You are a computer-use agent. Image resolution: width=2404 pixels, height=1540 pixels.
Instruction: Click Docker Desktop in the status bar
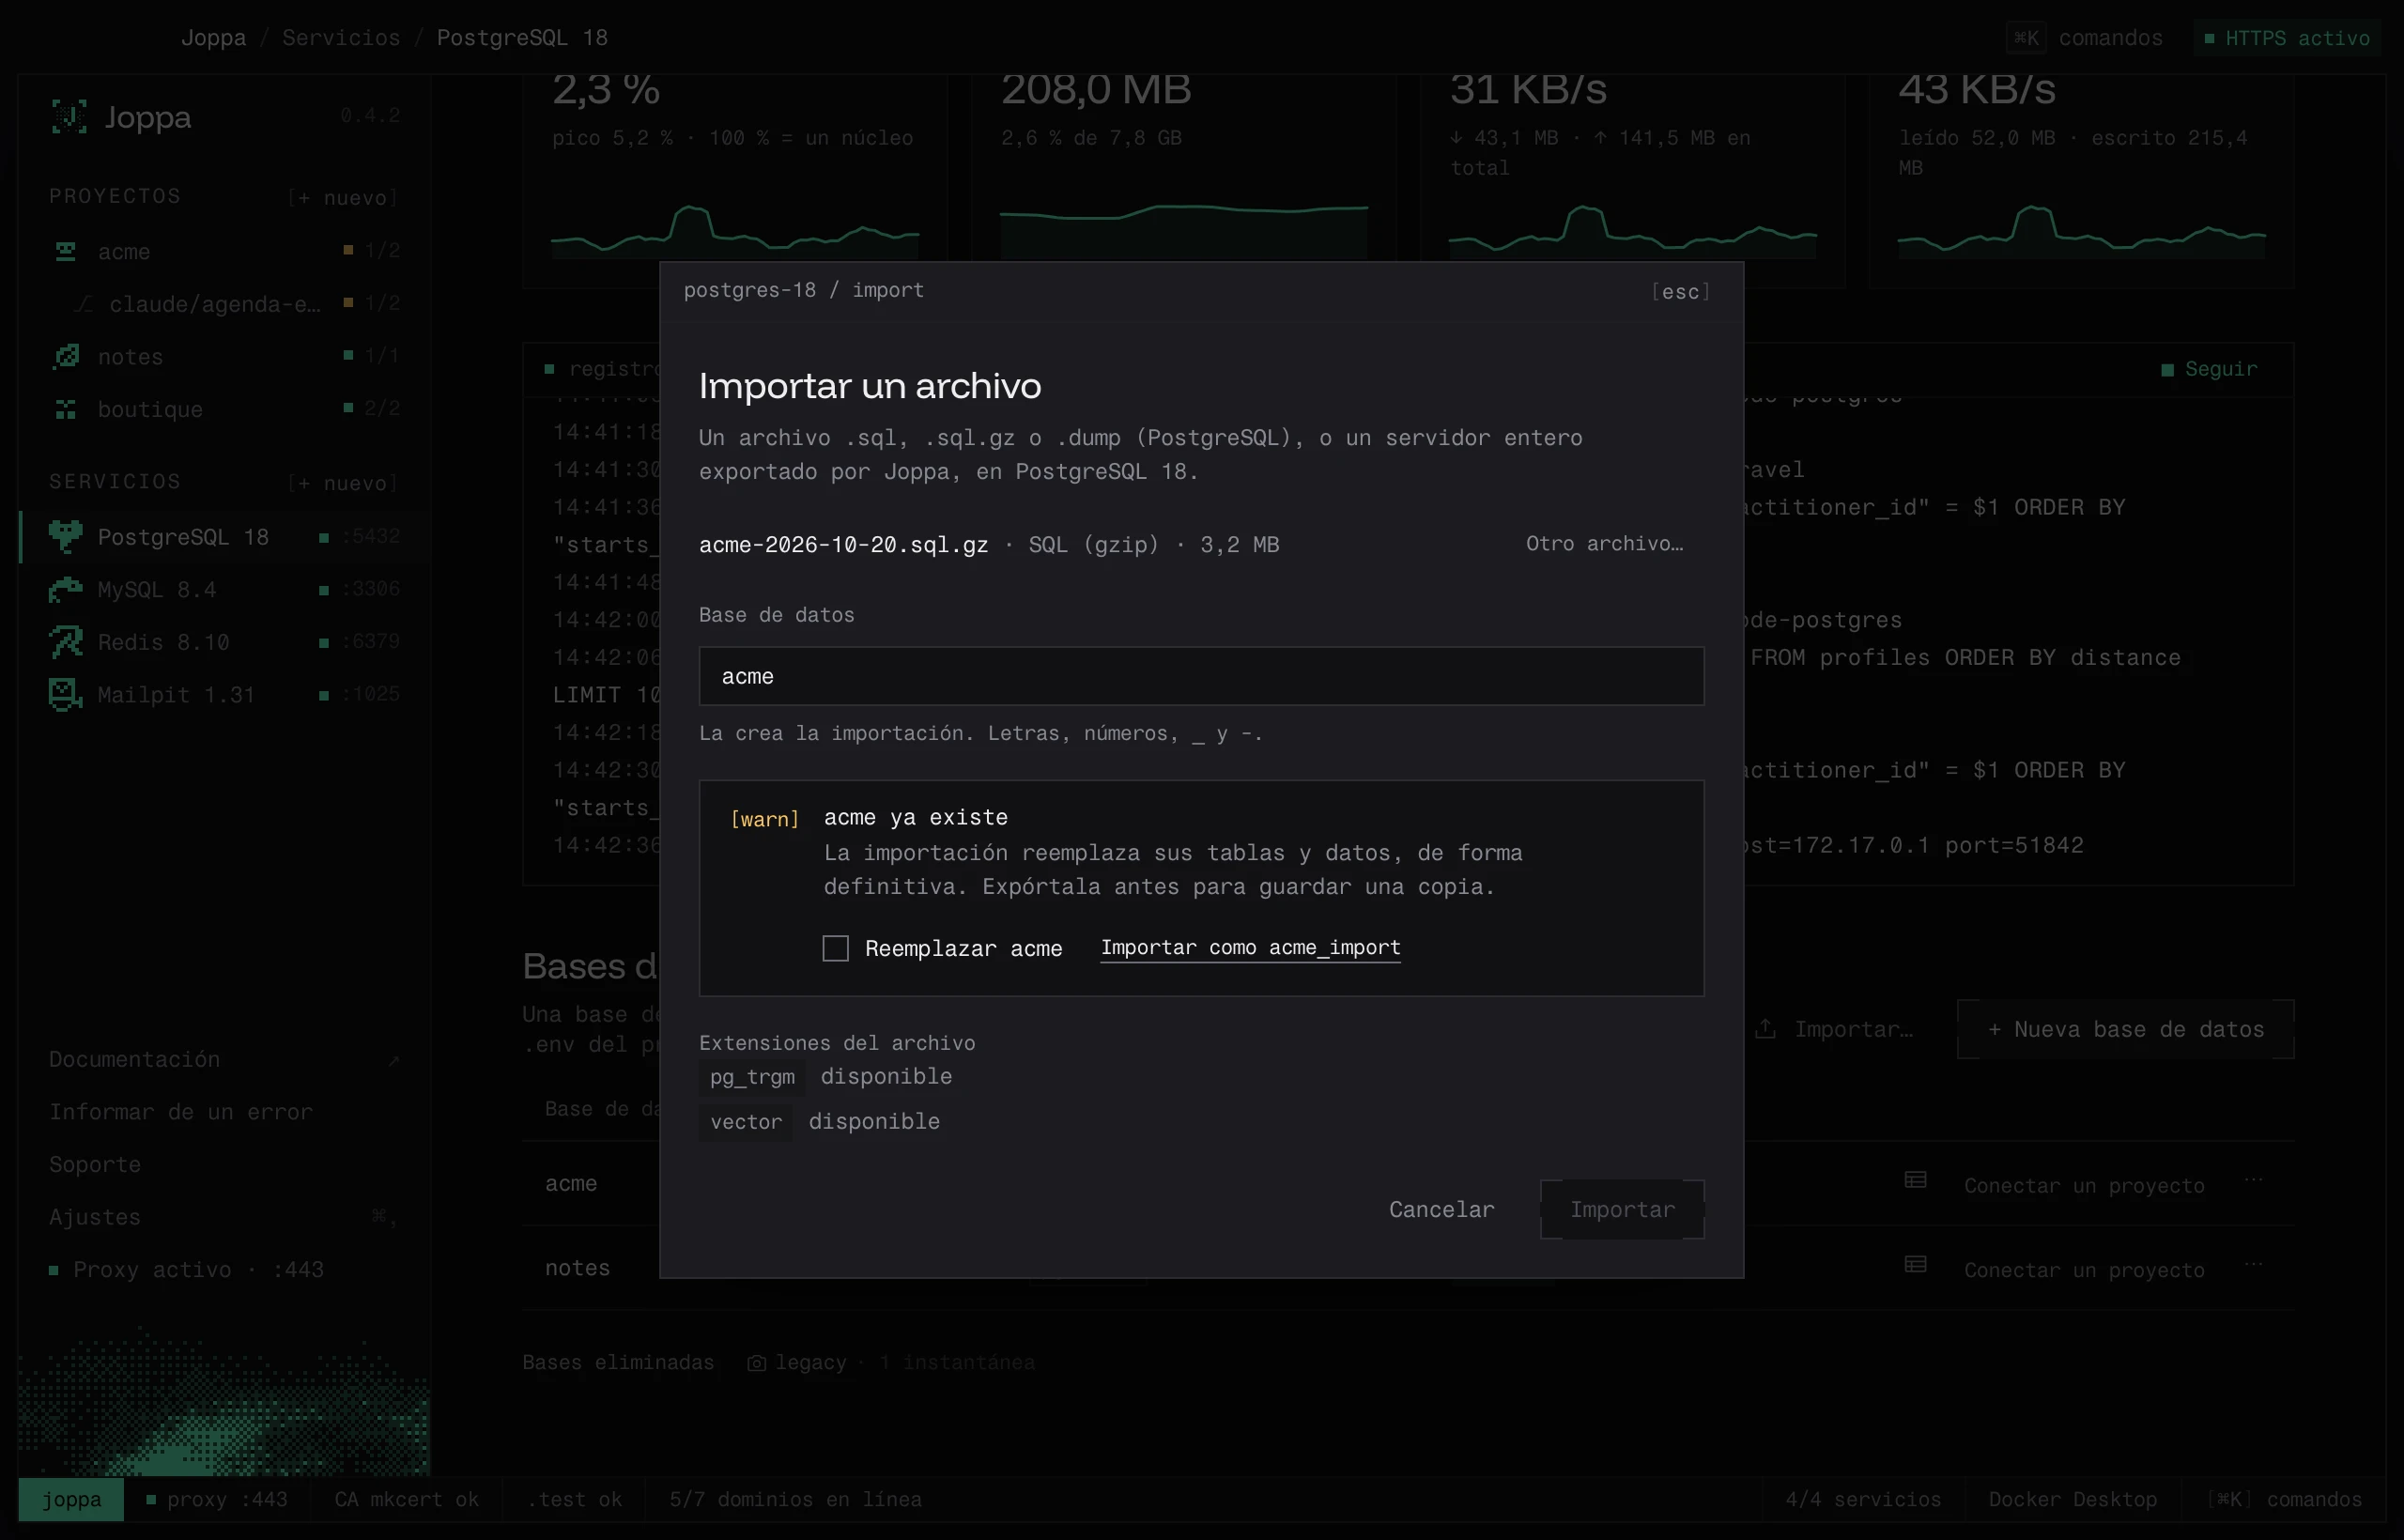(x=2072, y=1499)
